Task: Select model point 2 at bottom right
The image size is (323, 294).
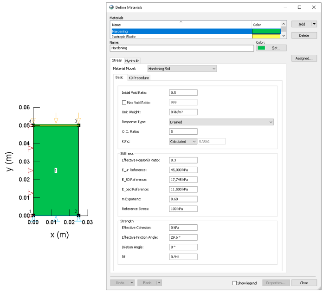Action: (78, 216)
